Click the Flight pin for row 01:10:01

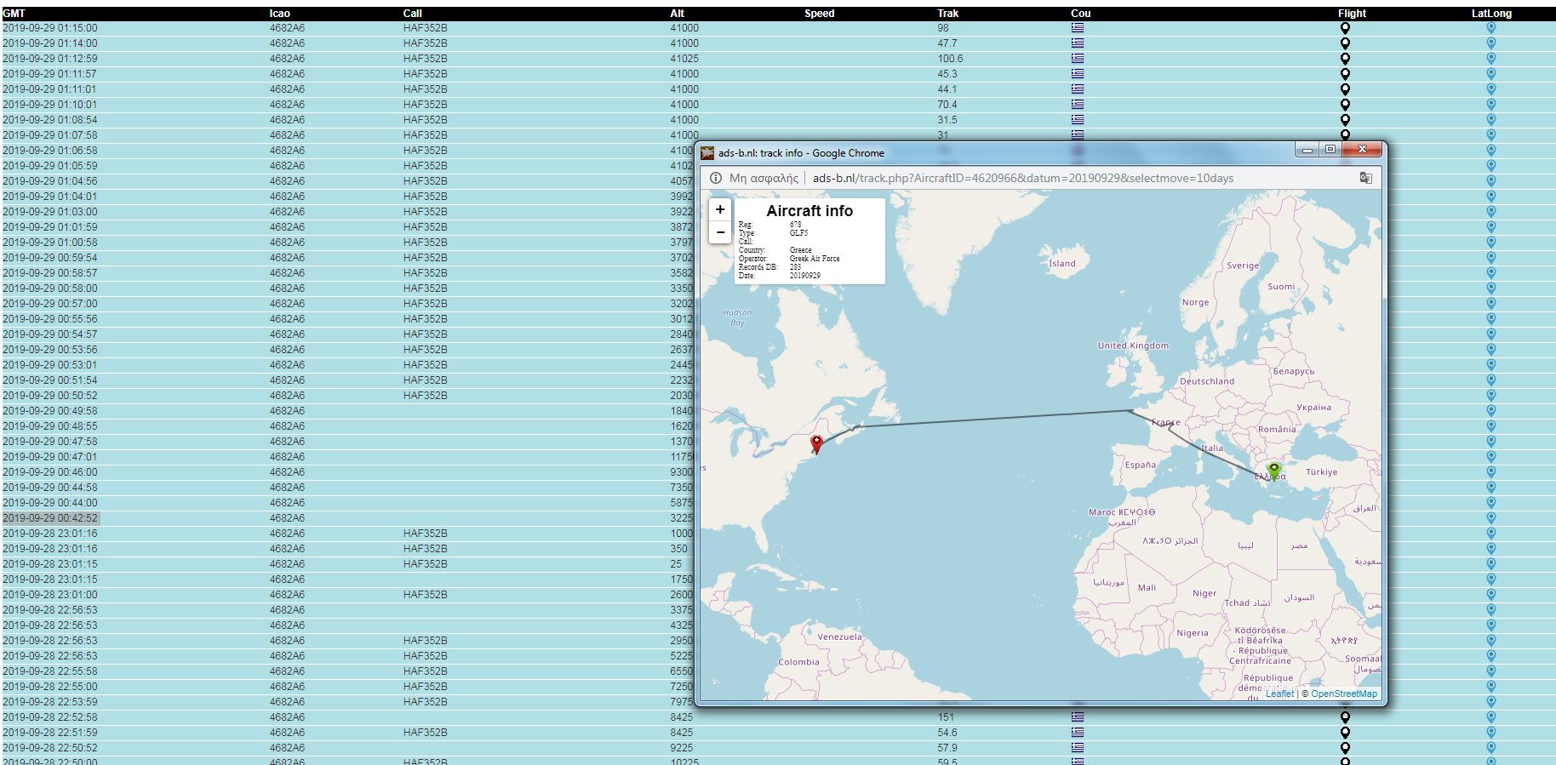[1345, 105]
